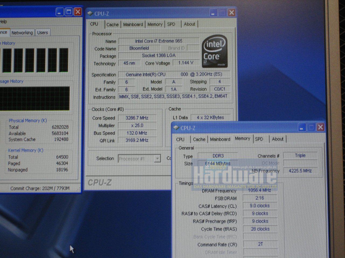Click the L1 Data value 4 x 32 KBytes
Screen dimensions: 345x258
tap(211, 117)
